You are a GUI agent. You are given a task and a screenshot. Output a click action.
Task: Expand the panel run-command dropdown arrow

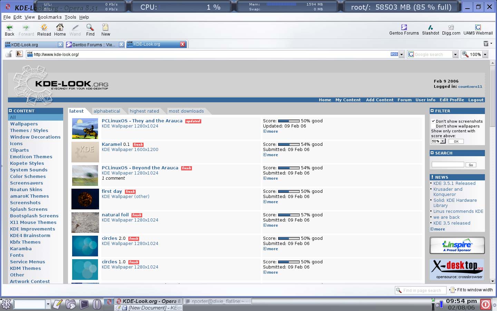point(48,304)
